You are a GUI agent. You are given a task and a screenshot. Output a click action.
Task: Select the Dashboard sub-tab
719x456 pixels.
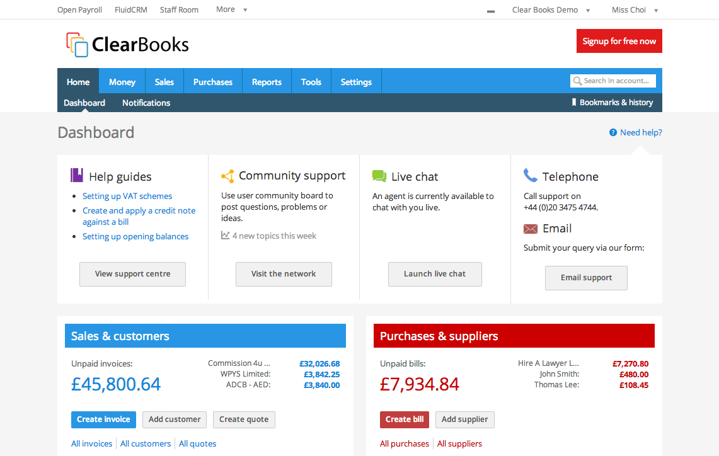pyautogui.click(x=84, y=103)
